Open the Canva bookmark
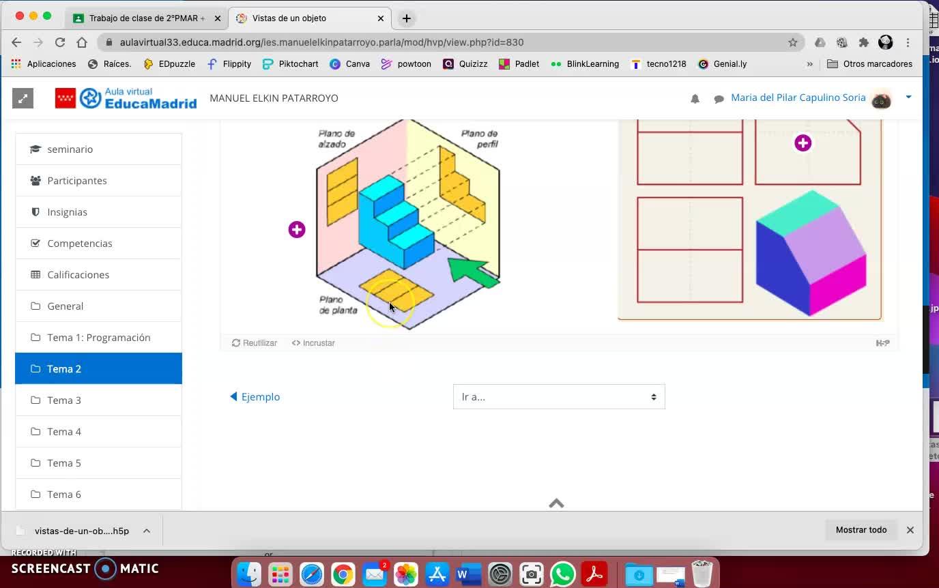Image resolution: width=939 pixels, height=588 pixels. (x=349, y=64)
